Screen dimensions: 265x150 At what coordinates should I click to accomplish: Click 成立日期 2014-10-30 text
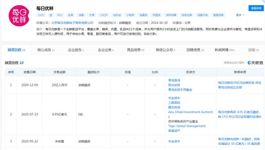152,23
